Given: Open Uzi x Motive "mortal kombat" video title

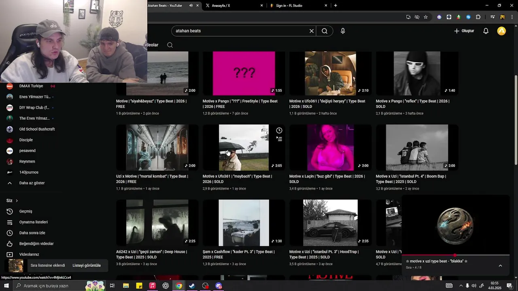Looking at the screenshot, I should pos(152,179).
